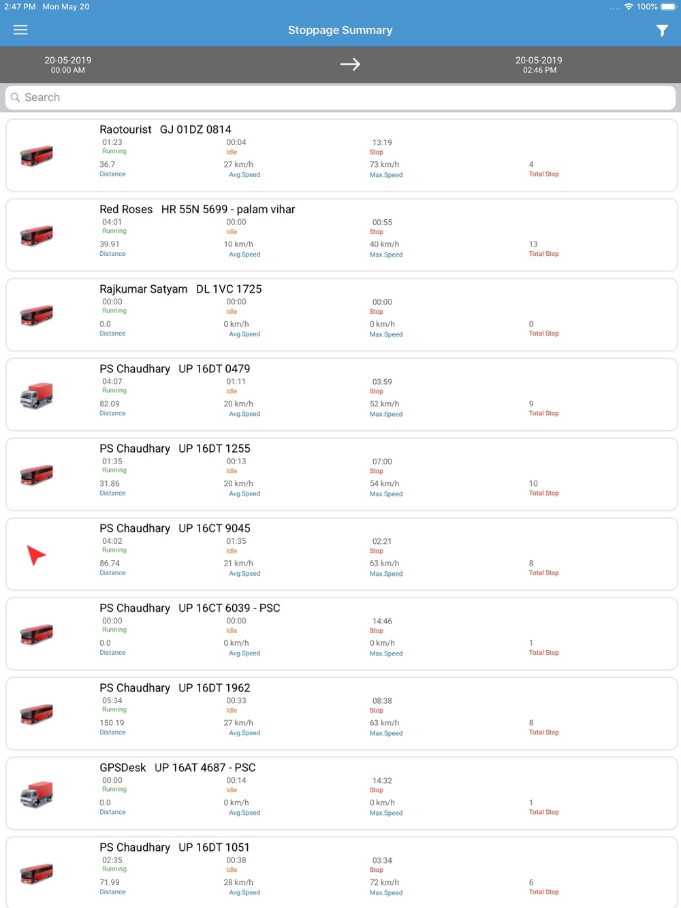
Task: Click Total Stop count for Red Roses
Action: 533,244
